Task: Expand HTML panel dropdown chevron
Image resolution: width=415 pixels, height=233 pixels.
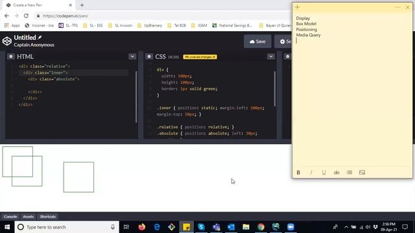Action: tap(132, 56)
